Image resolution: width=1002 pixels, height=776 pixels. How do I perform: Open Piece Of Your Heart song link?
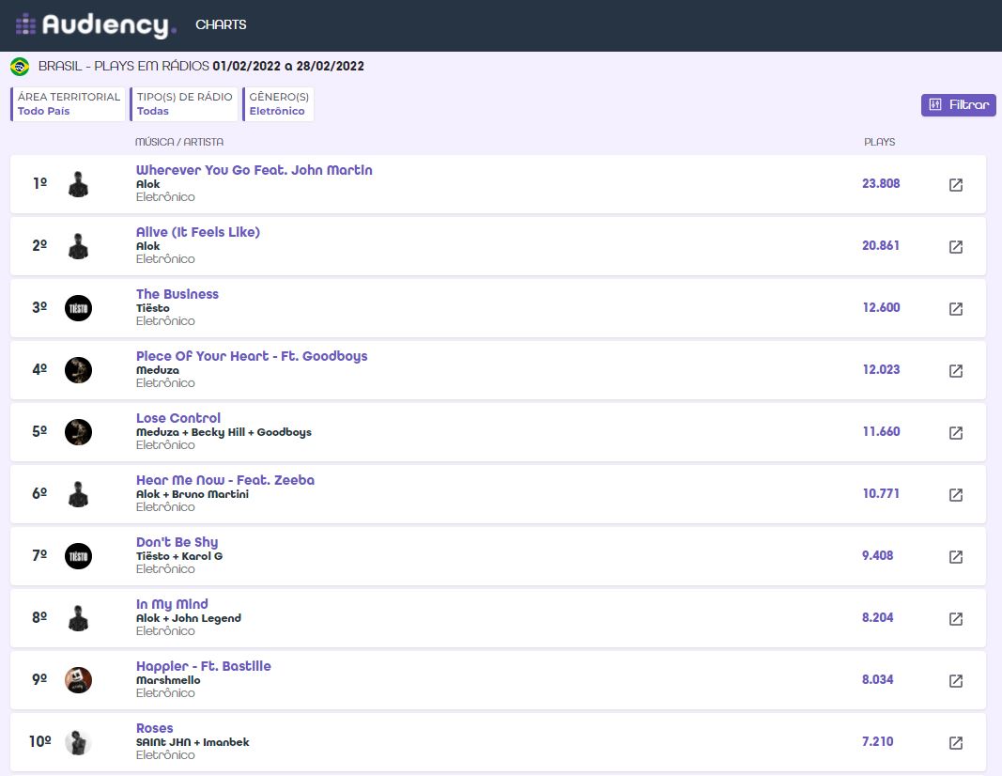[x=252, y=356]
